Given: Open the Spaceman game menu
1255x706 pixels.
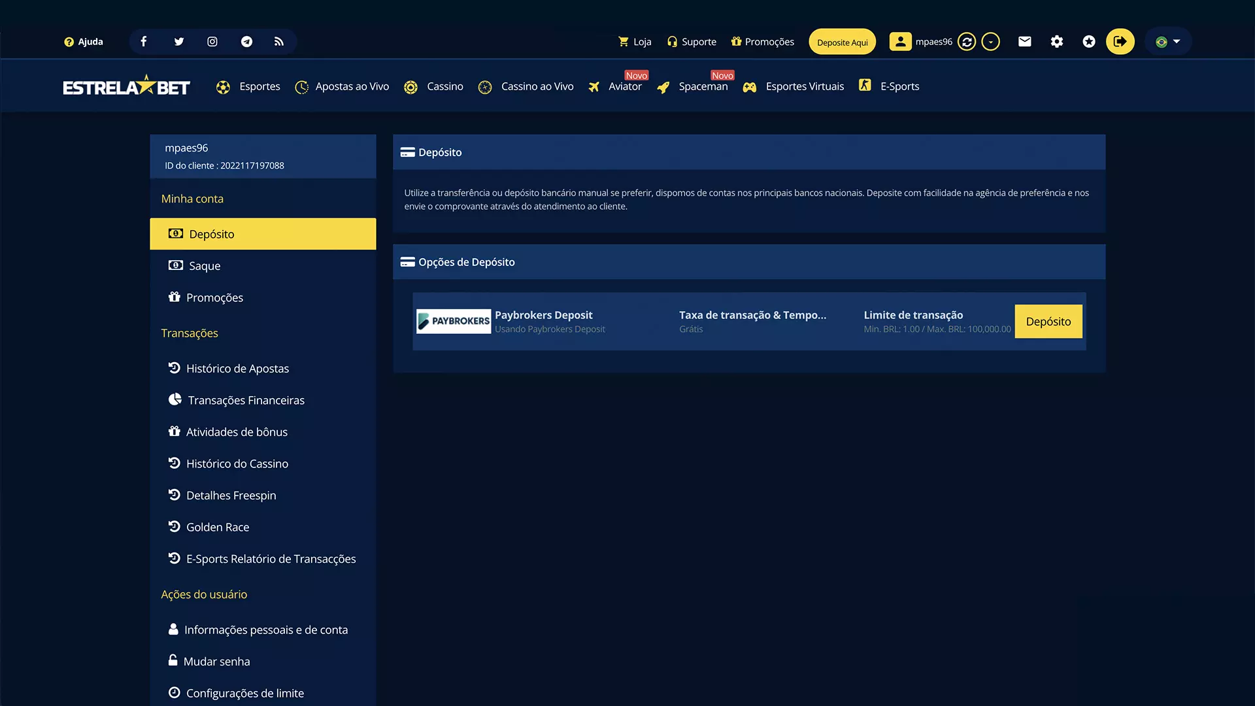Looking at the screenshot, I should 692,86.
